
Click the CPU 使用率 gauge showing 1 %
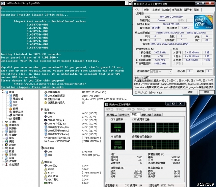tap(118, 128)
